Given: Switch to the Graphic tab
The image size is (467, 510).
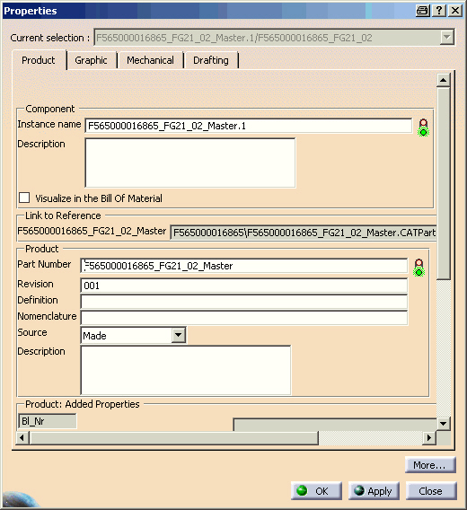Looking at the screenshot, I should pos(91,60).
